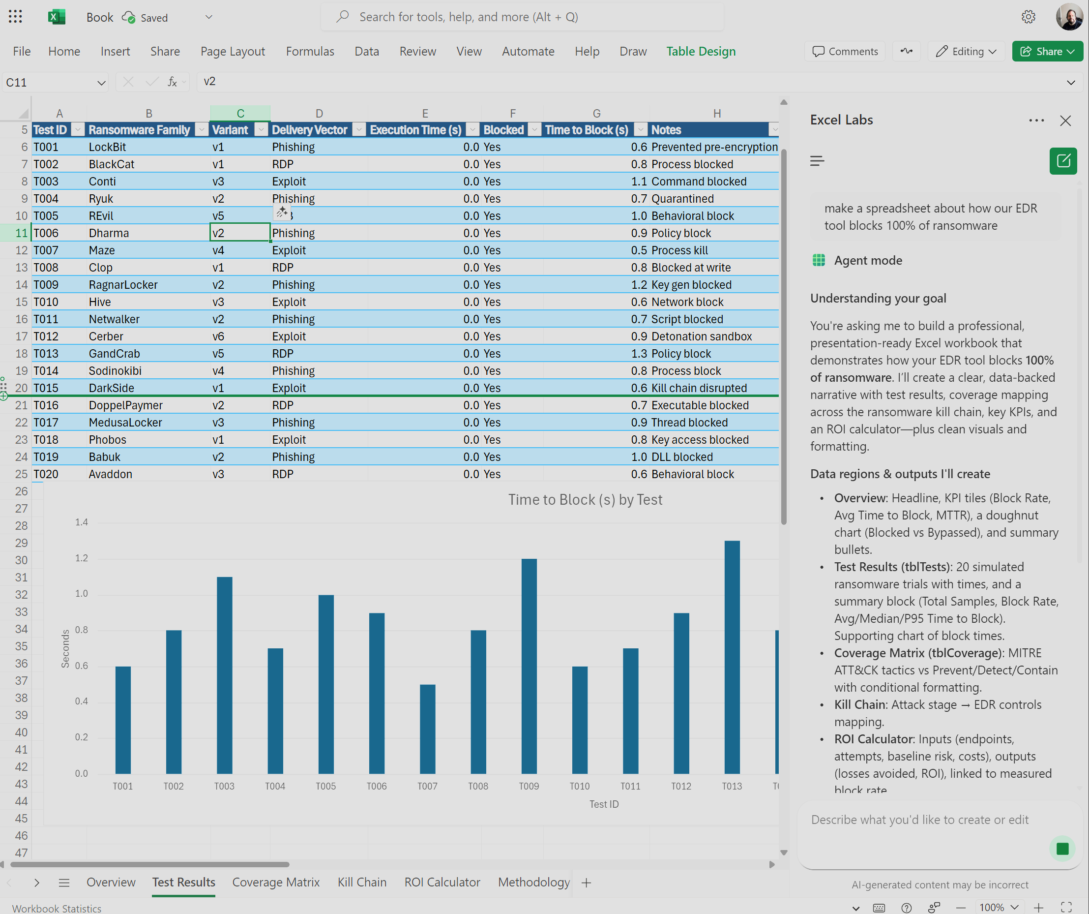This screenshot has width=1089, height=914.
Task: Click the horizontal scrollbar below the sheet
Action: coord(149,864)
